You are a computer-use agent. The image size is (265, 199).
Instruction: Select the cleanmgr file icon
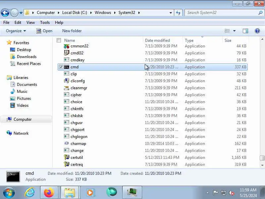pos(67,88)
